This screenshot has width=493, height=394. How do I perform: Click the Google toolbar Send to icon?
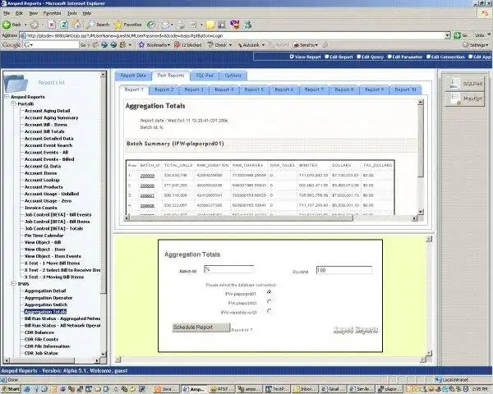296,45
